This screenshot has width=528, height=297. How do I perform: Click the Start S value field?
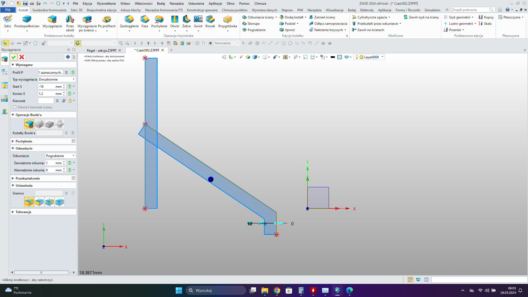[46, 87]
